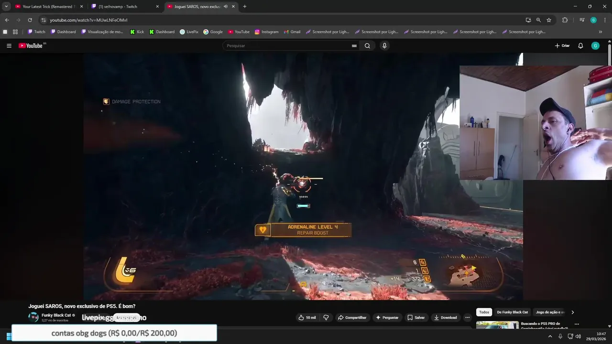Show hidden bookmarks overflow chevron
612x344 pixels.
tap(601, 32)
